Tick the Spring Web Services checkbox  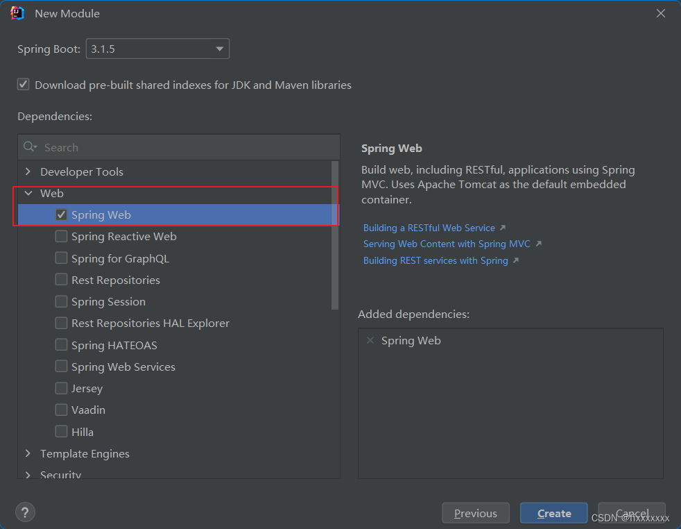(61, 367)
